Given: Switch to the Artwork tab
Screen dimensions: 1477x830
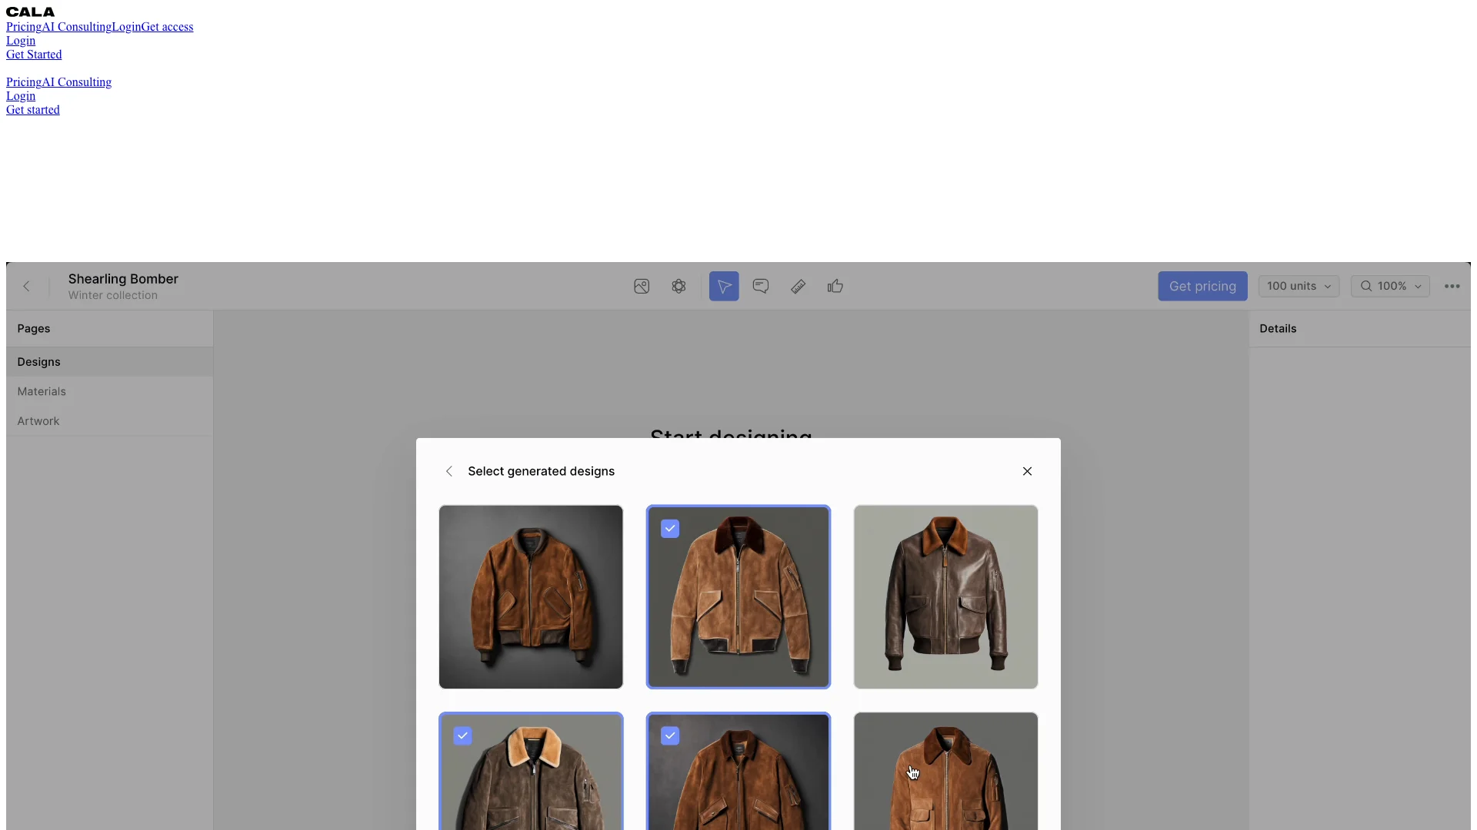Looking at the screenshot, I should pyautogui.click(x=38, y=420).
